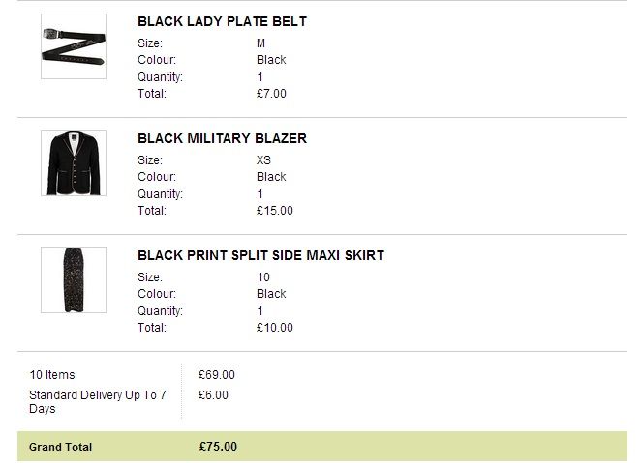Viewport: 642px width, 463px height.
Task: Click the Grand Total label
Action: [x=61, y=448]
